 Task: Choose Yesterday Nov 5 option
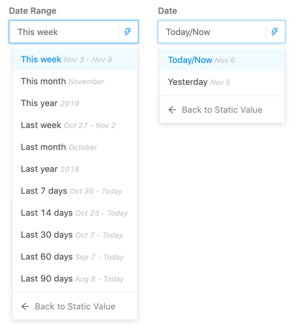(222, 82)
